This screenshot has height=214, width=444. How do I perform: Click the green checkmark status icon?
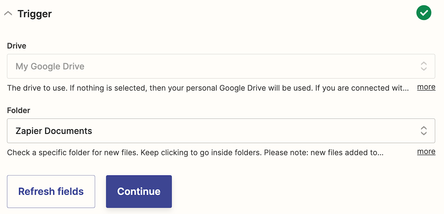coord(424,13)
